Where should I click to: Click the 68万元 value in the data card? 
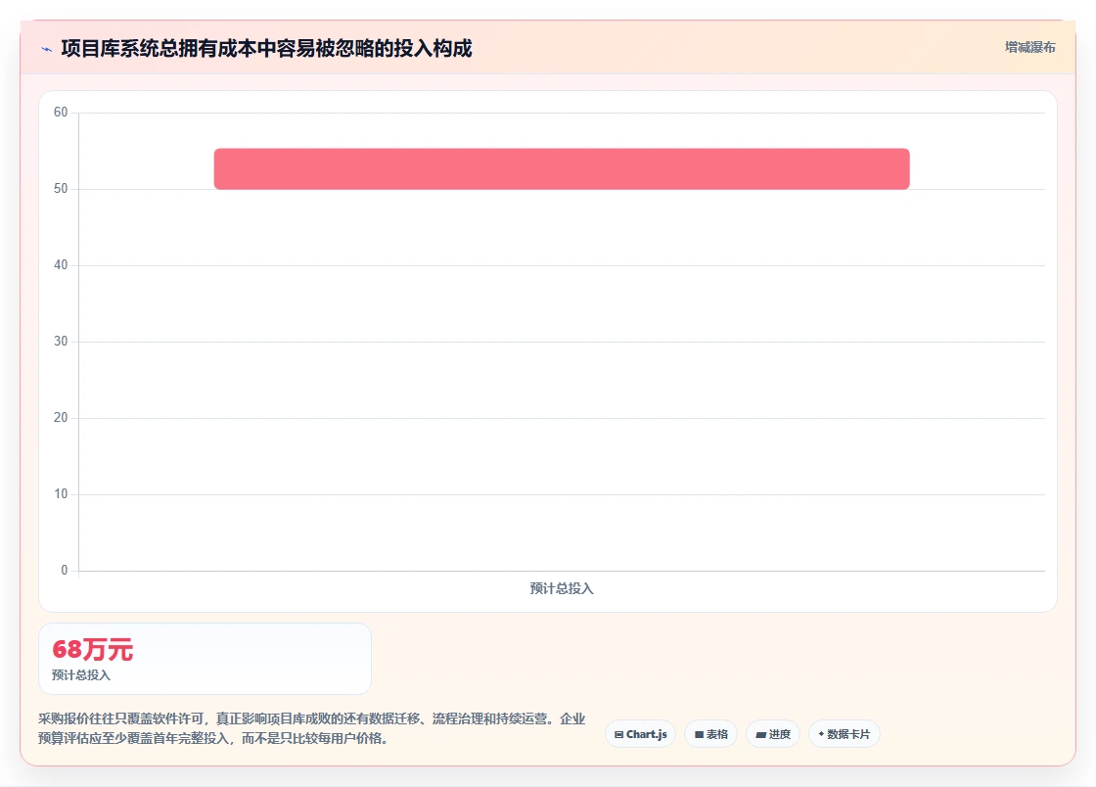(x=92, y=649)
